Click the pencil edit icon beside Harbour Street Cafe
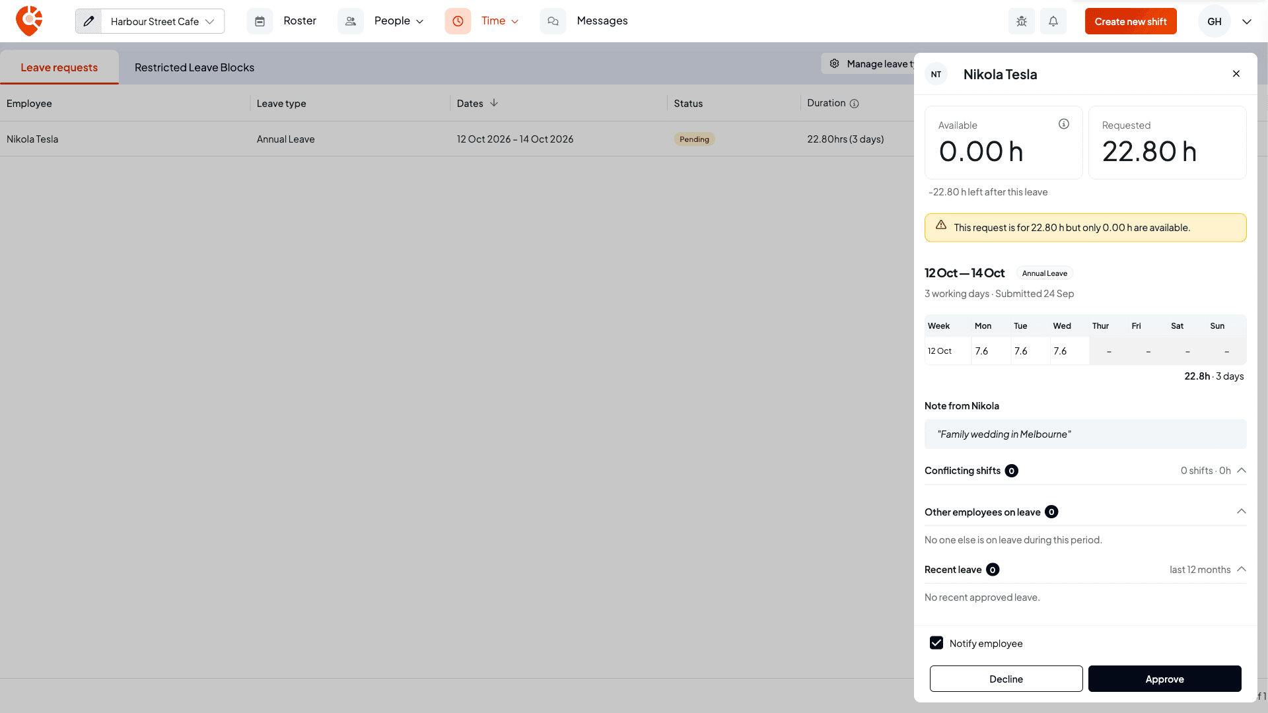The height and width of the screenshot is (713, 1268). (88, 21)
